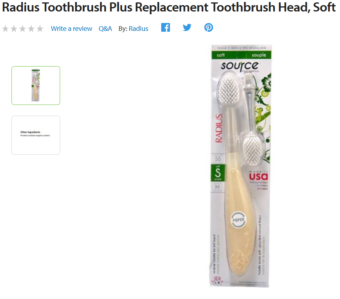Image resolution: width=340 pixels, height=299 pixels.
Task: Click the PAPER badge on handle
Action: 238,220
